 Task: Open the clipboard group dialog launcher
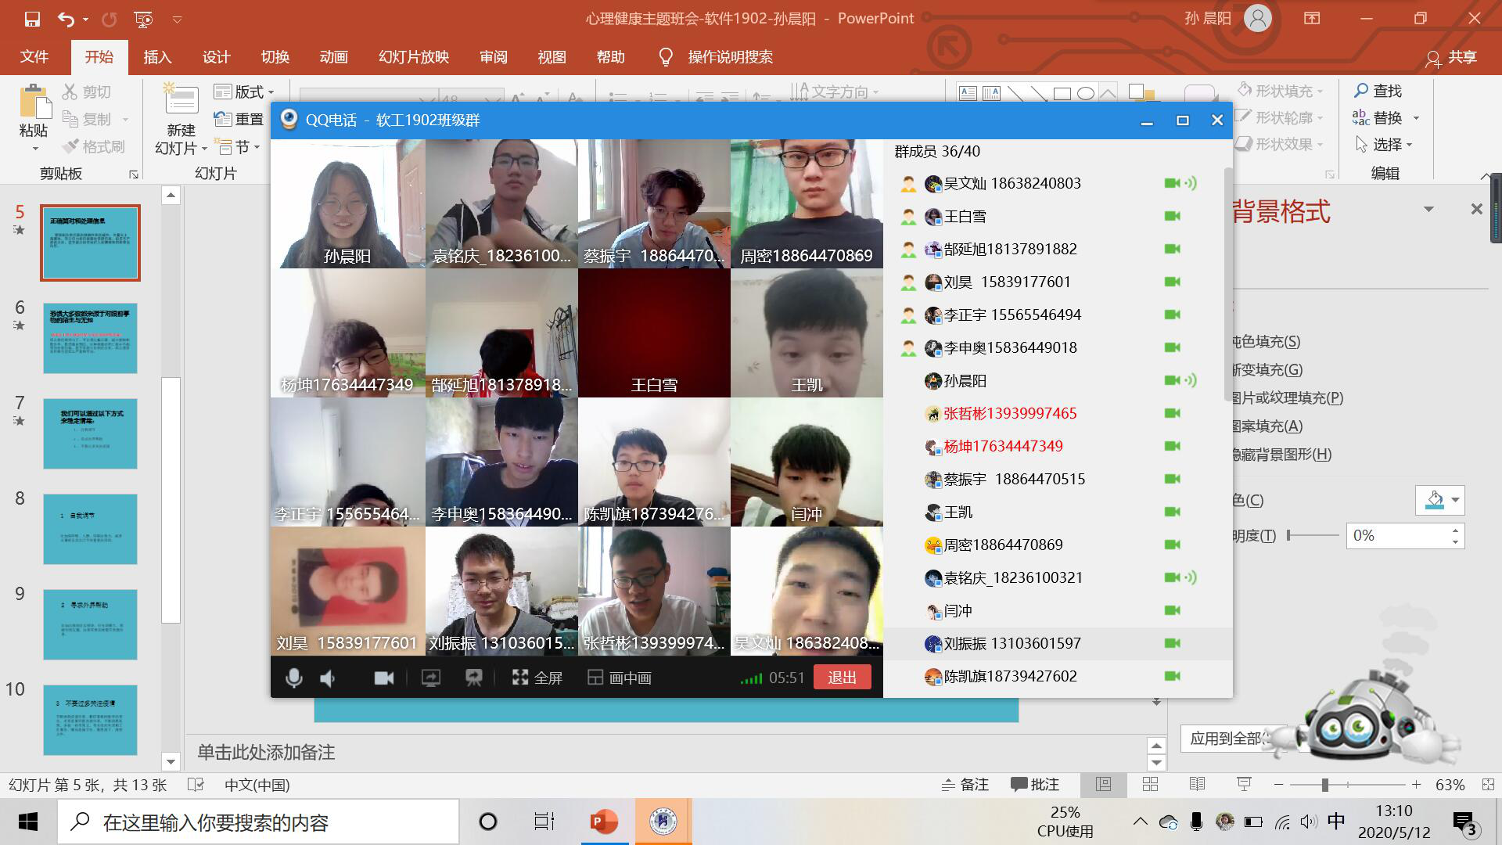pos(134,174)
